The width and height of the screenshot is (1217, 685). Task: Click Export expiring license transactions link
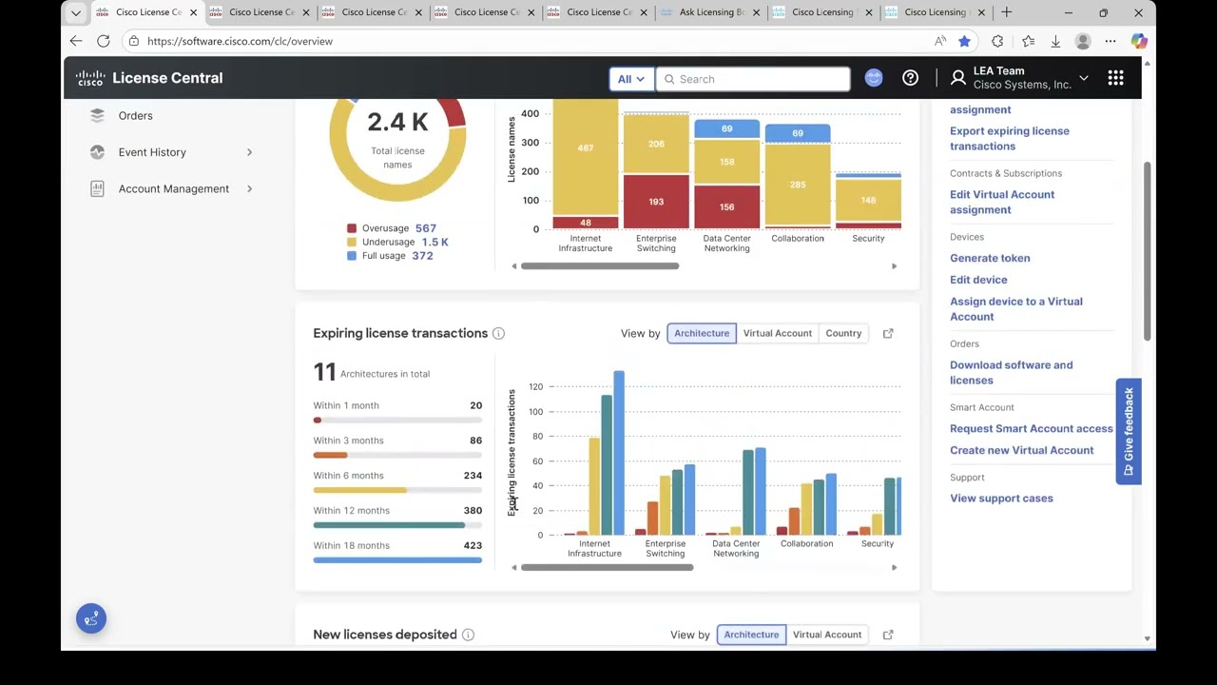tap(1009, 139)
